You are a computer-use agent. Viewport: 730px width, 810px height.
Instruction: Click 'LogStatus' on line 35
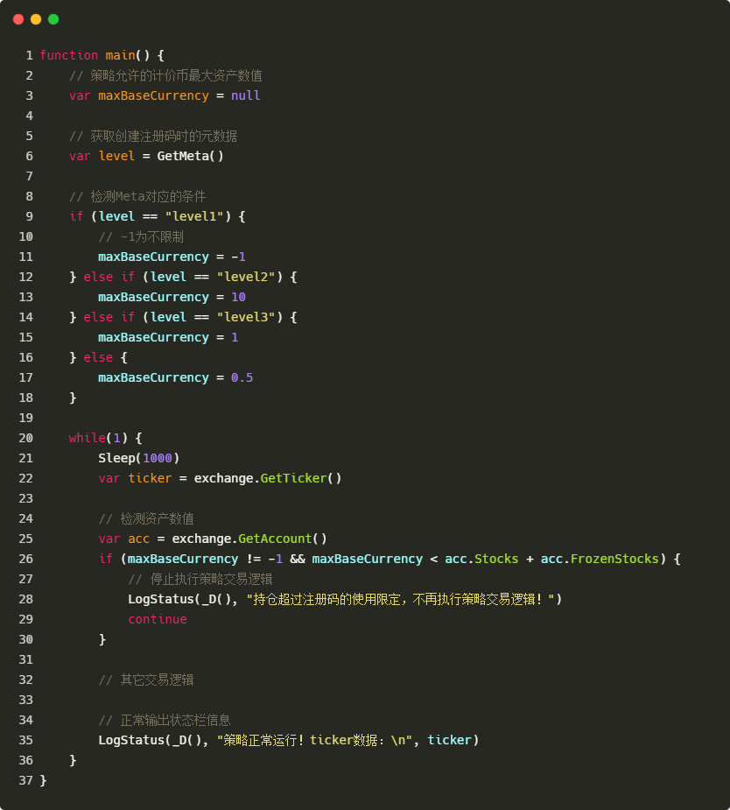(x=131, y=740)
